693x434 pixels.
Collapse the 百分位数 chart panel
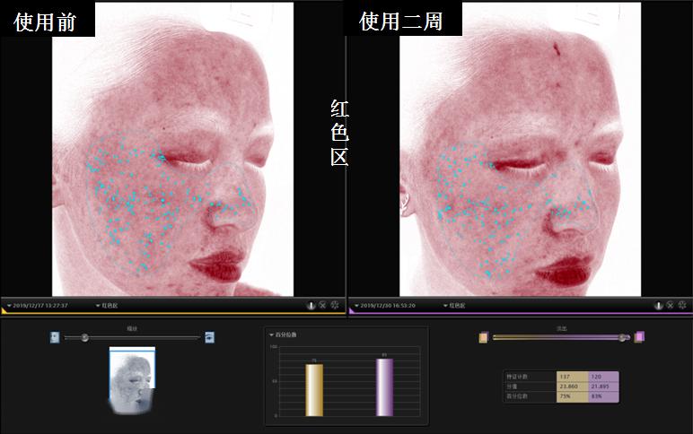pyautogui.click(x=283, y=334)
